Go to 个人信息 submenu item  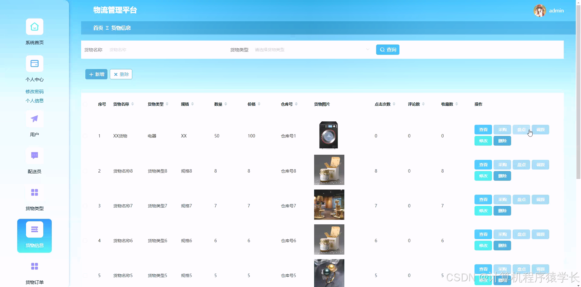coord(34,101)
